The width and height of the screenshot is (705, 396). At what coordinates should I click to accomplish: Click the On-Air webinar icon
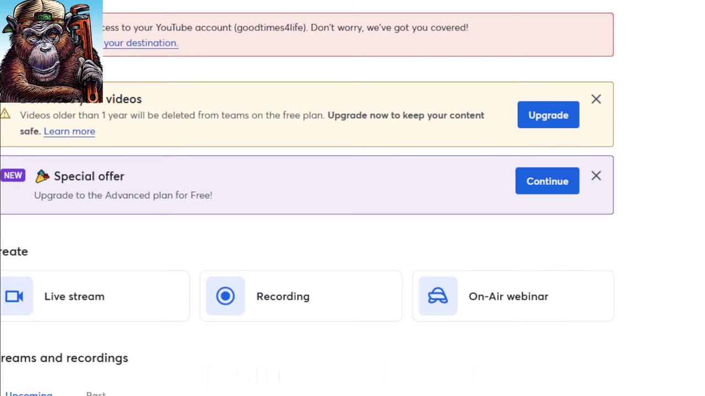[438, 296]
